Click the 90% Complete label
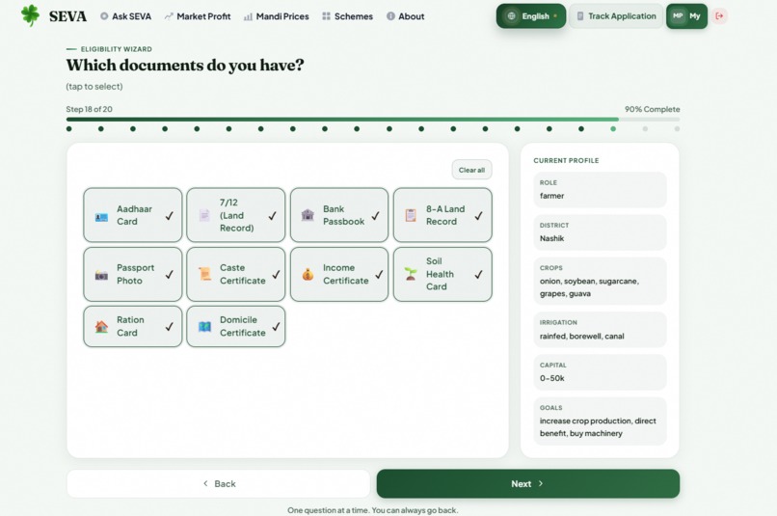The image size is (777, 516). pos(652,109)
